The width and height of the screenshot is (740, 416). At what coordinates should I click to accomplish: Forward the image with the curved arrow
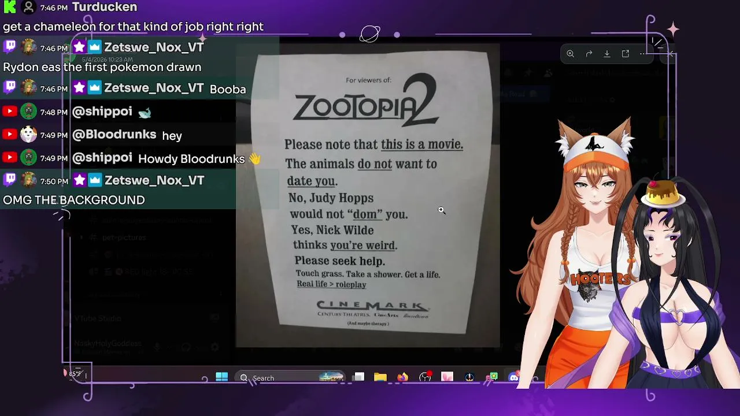[589, 54]
